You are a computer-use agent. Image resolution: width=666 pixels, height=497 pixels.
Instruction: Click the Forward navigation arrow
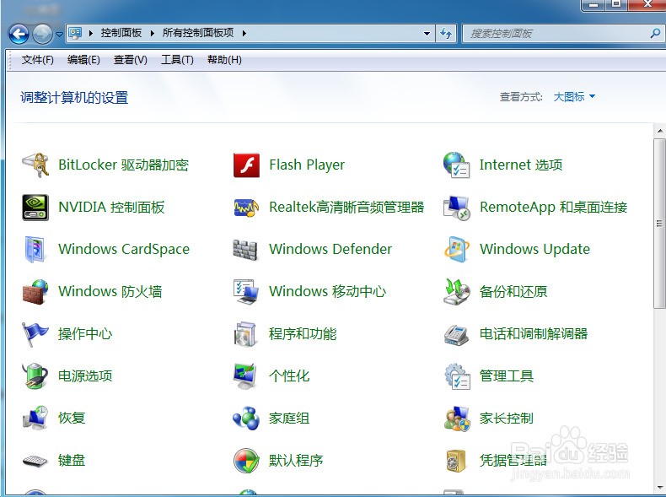(42, 34)
